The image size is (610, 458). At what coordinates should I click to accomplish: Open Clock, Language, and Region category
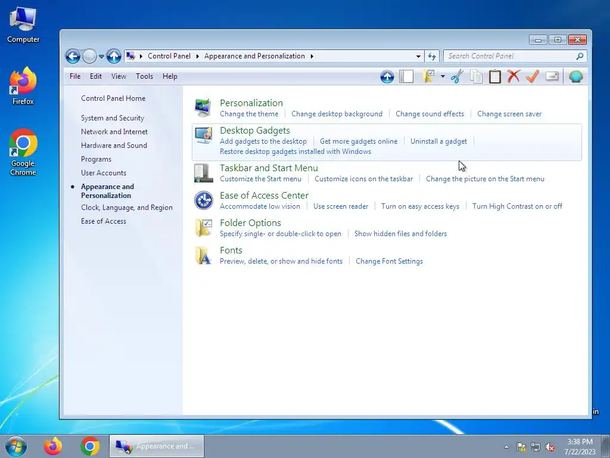click(127, 208)
